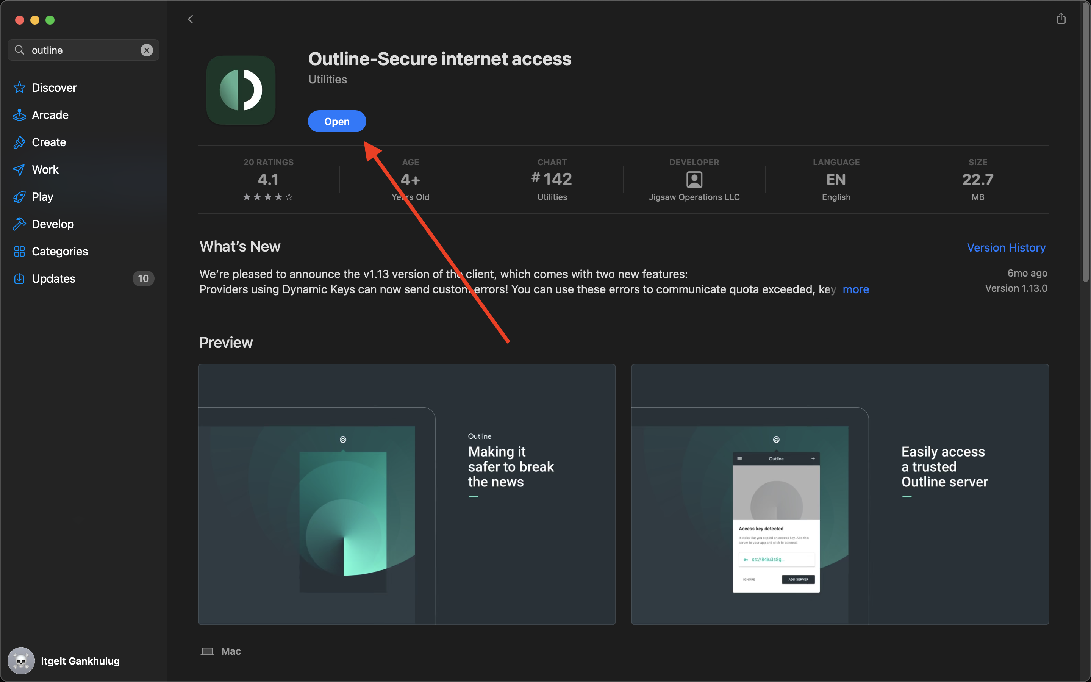The height and width of the screenshot is (682, 1091).
Task: Click the Open button for Outline
Action: coord(337,121)
